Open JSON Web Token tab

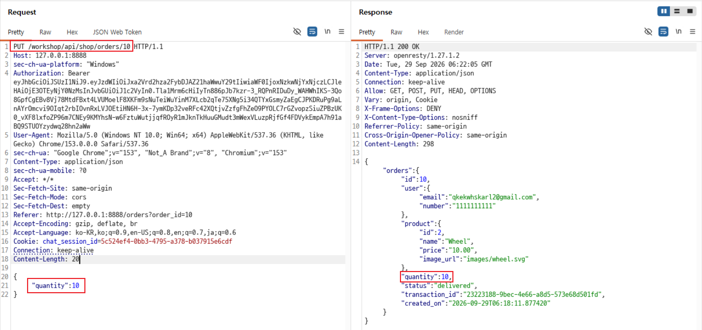click(x=117, y=32)
